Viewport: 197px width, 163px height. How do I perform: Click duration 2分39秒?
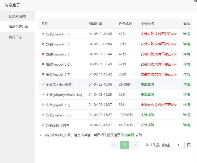pyautogui.click(x=125, y=85)
